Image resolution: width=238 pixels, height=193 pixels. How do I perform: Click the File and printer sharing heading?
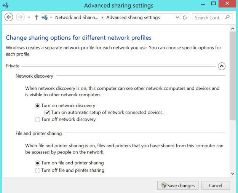pos(38,133)
